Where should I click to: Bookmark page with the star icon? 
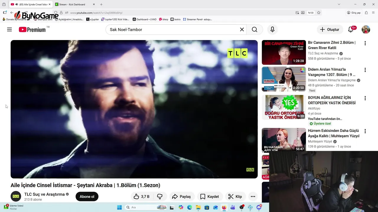[x=319, y=13]
